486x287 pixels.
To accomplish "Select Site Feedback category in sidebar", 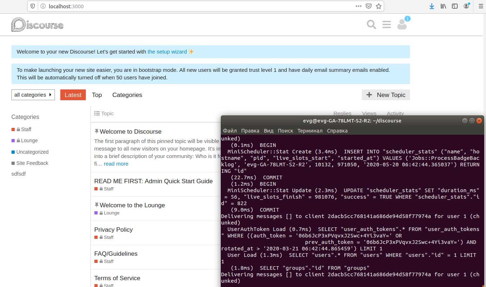I will [x=30, y=163].
